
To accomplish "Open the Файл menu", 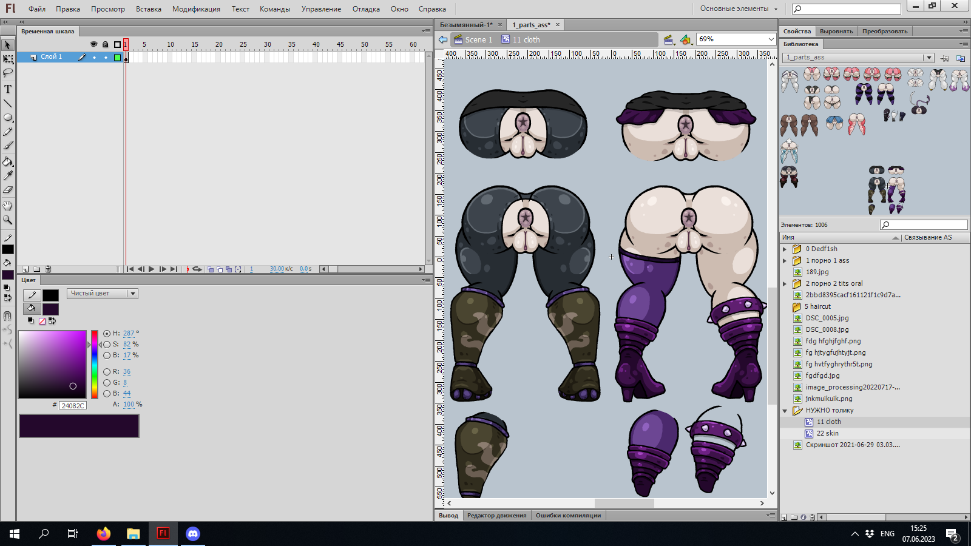I will click(37, 9).
